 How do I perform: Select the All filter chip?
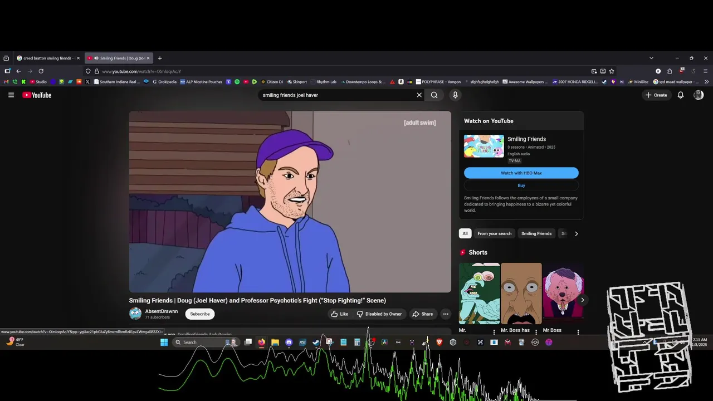465,234
